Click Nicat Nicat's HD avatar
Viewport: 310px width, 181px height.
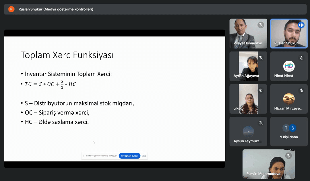(x=289, y=66)
